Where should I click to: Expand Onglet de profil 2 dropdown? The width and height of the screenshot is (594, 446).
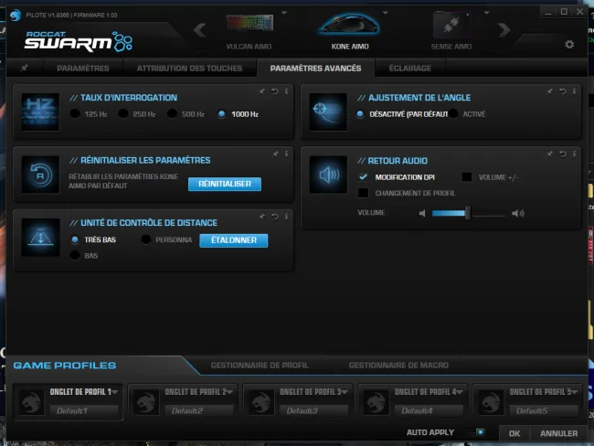(230, 391)
